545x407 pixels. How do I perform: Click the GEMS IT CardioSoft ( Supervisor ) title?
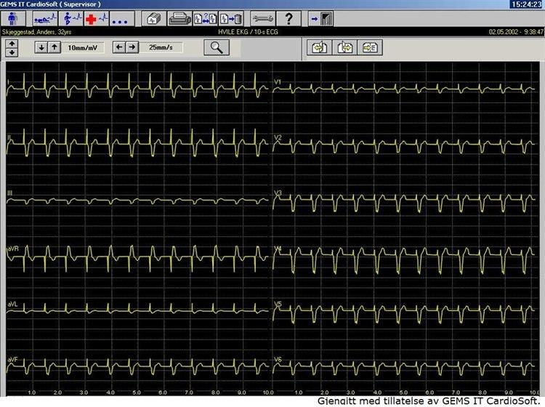[x=51, y=4]
